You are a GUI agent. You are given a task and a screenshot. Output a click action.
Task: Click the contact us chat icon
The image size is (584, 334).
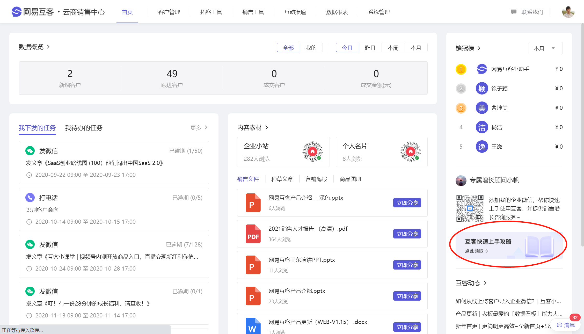click(514, 12)
